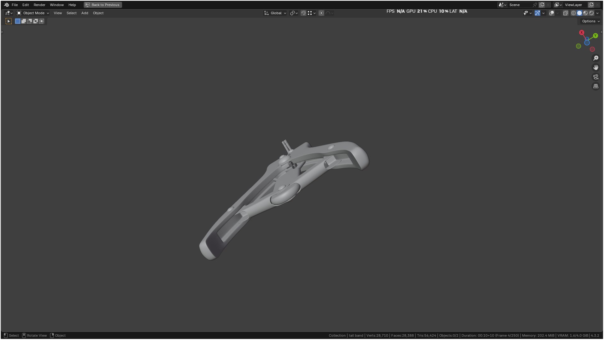This screenshot has width=604, height=340.
Task: Open the transform pivot point dropdown
Action: click(x=294, y=13)
